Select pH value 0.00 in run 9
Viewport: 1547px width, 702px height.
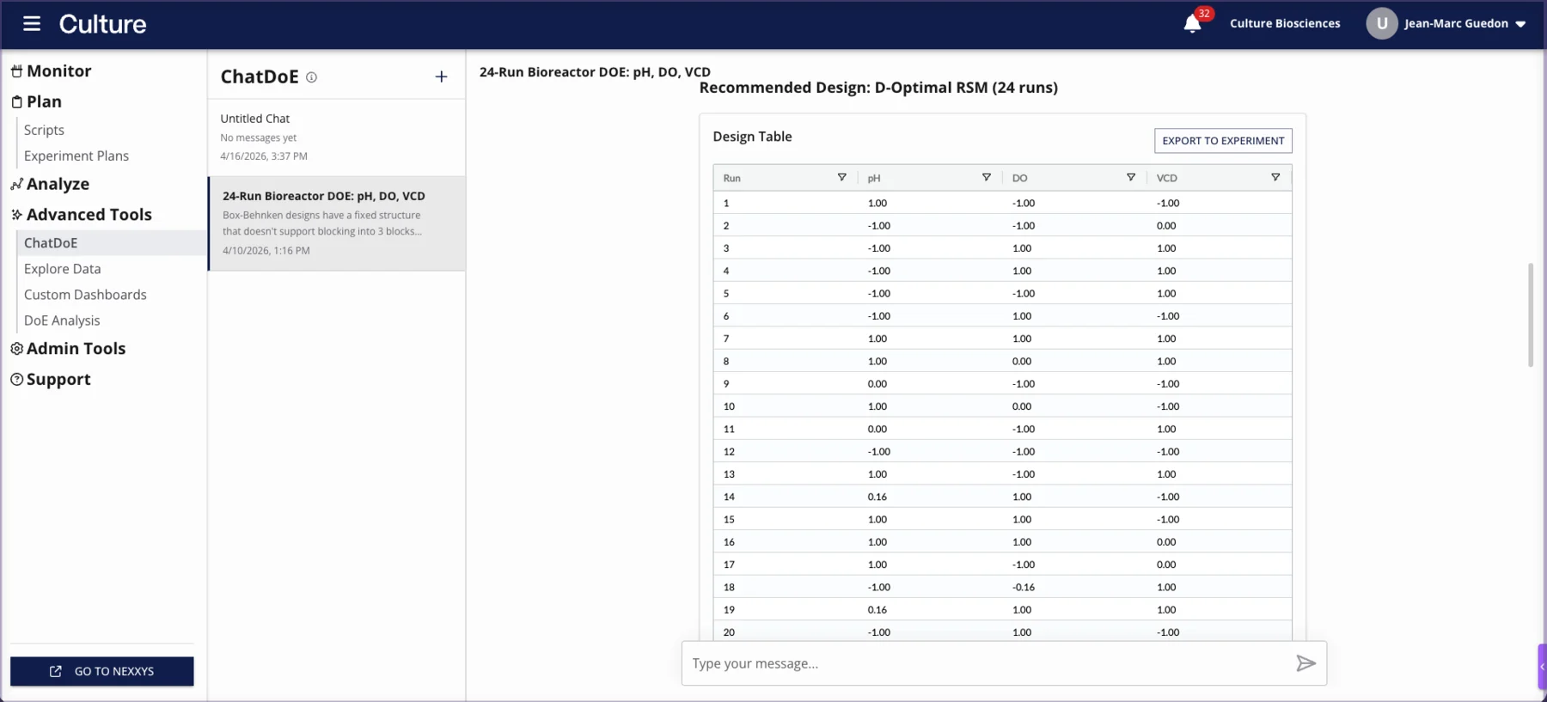click(x=877, y=384)
